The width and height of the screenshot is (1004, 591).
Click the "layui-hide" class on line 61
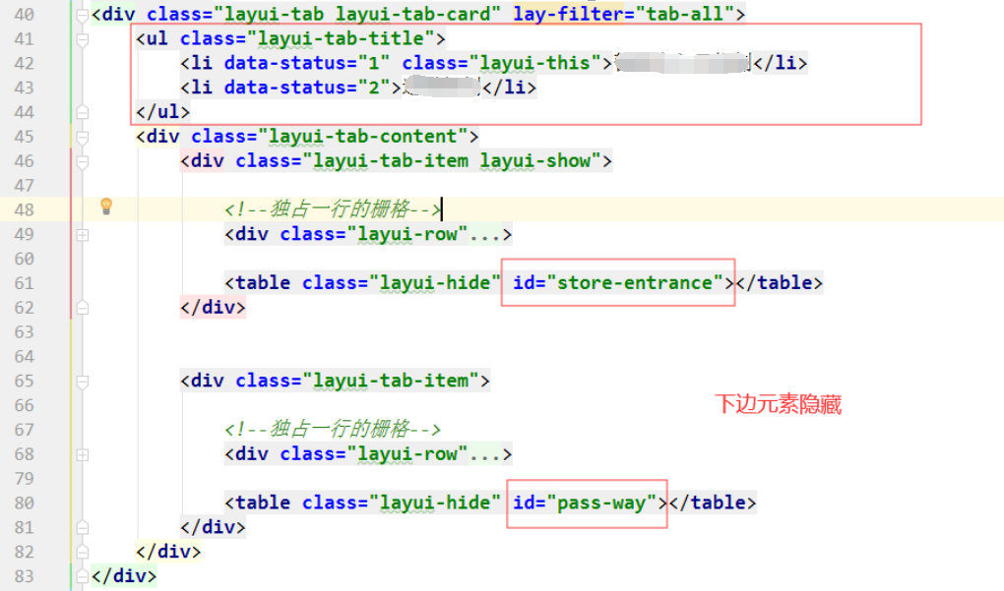coord(435,282)
